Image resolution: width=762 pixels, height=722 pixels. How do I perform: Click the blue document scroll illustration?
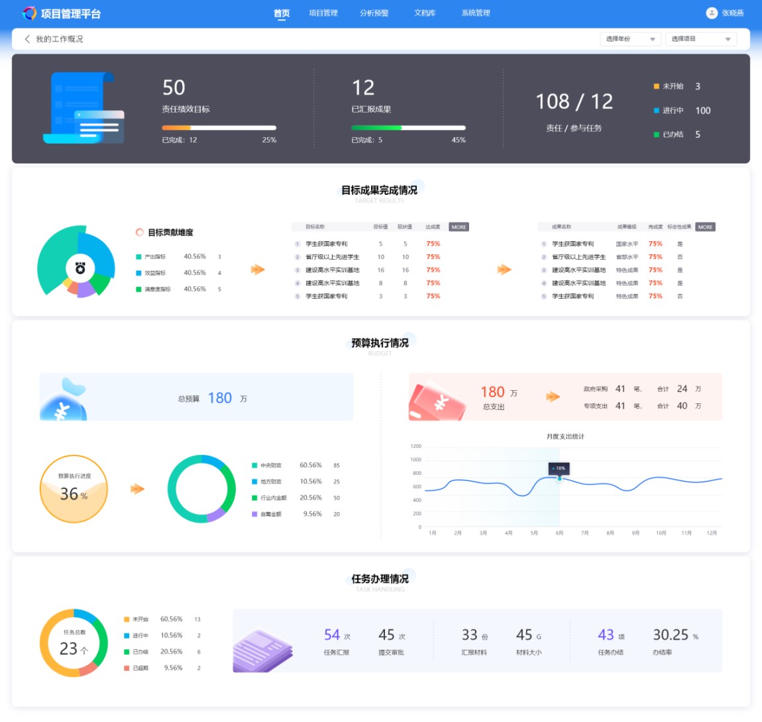[82, 108]
